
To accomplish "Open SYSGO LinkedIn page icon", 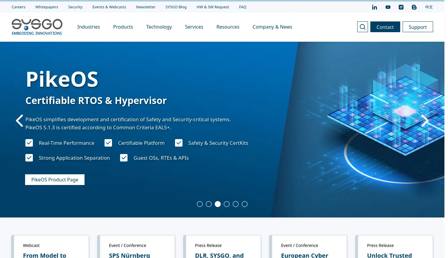I will click(374, 7).
